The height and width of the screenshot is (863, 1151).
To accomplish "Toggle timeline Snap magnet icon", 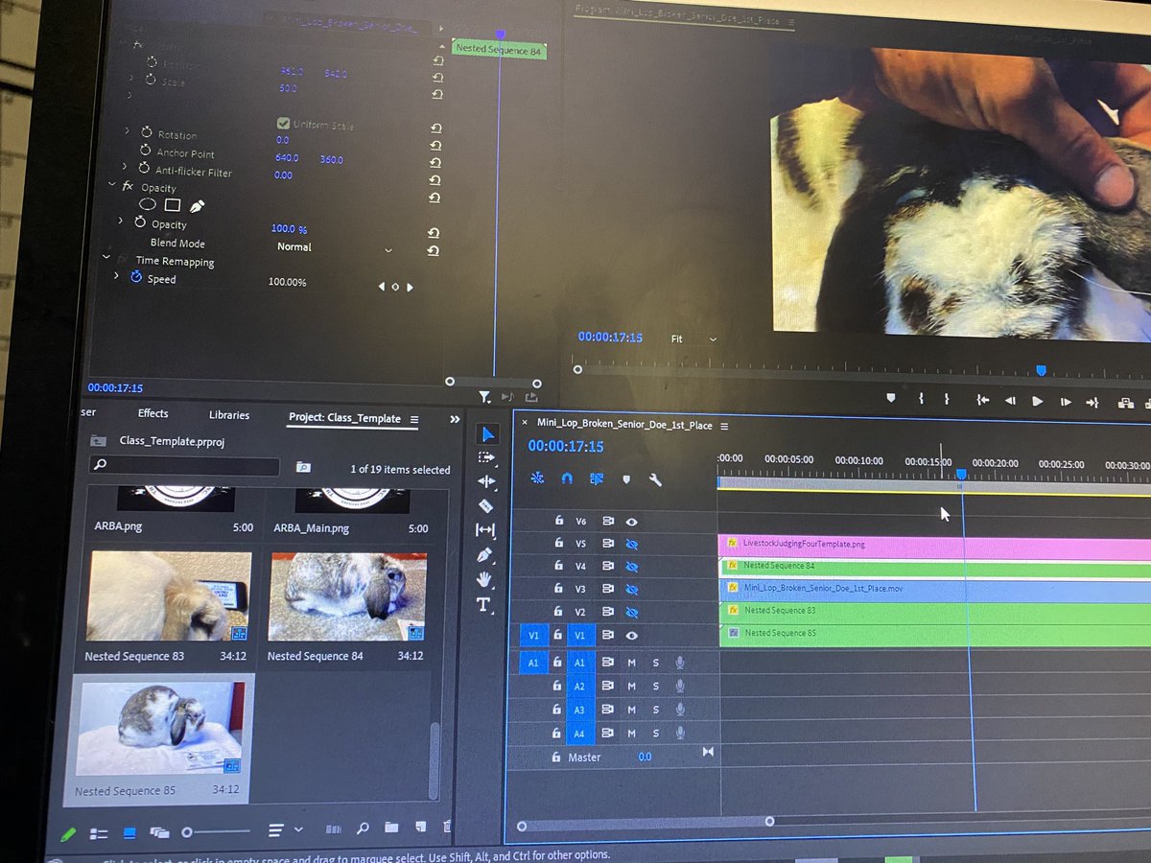I will click(567, 478).
